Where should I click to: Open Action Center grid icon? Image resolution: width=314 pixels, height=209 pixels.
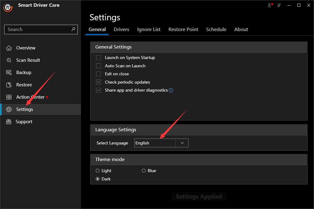pyautogui.click(x=9, y=97)
